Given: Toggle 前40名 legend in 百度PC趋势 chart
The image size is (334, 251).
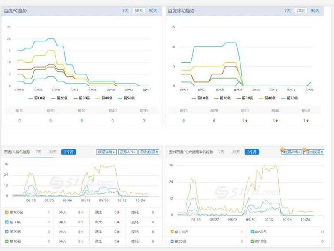Looking at the screenshot, I should [104, 98].
